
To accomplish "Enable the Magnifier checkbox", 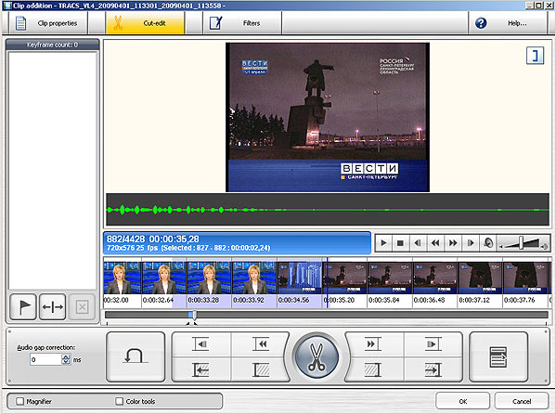I will pyautogui.click(x=20, y=401).
